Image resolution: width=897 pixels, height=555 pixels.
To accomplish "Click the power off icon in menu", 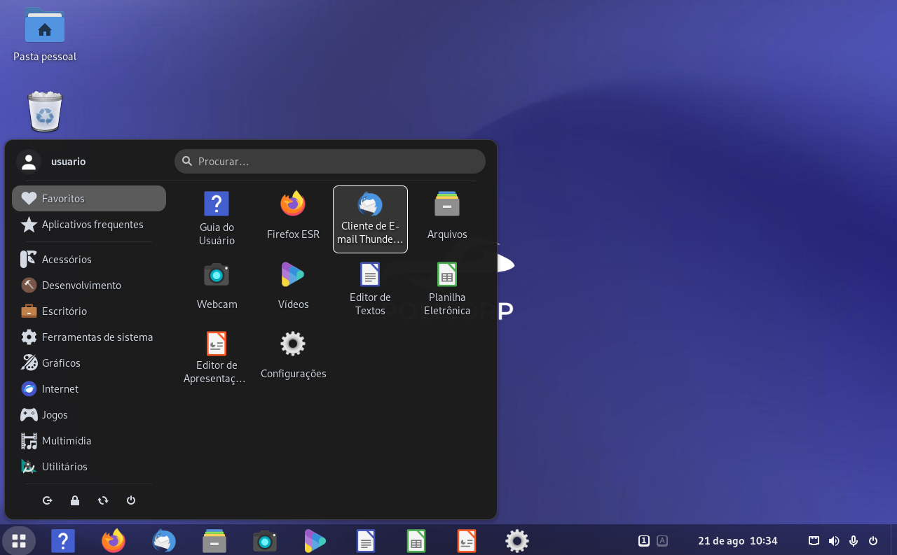I will tap(131, 500).
